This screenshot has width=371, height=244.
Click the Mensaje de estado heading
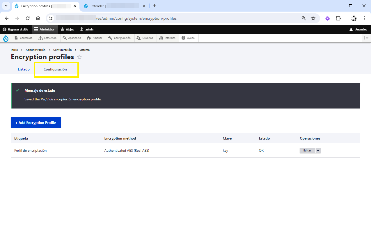40,91
